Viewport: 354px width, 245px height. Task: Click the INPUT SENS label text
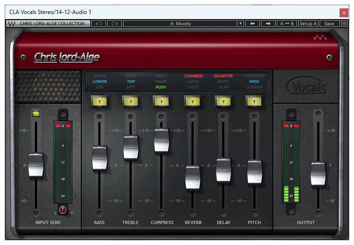48,223
